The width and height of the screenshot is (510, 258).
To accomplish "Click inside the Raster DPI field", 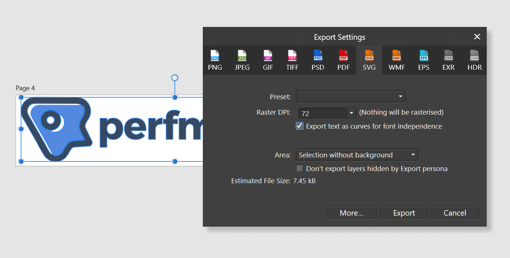I will pos(321,113).
